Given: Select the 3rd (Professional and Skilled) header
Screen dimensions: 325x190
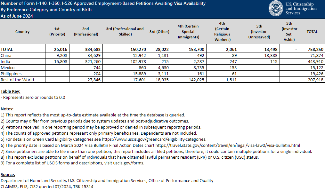Looking at the screenshot, I should [125, 32].
